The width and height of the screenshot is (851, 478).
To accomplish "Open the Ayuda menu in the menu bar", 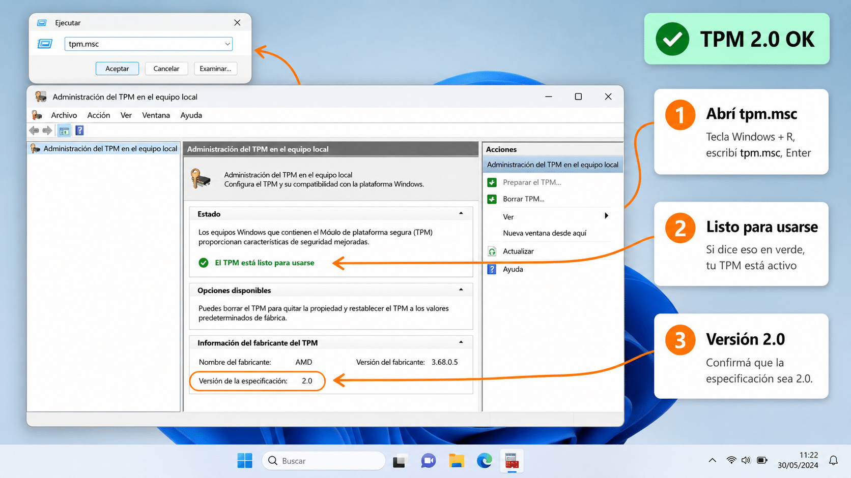I will click(191, 115).
